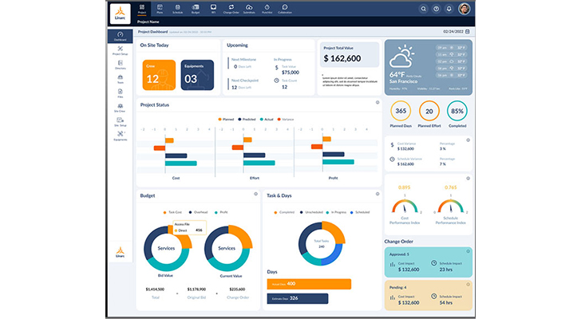Open the RFI module
This screenshot has height=319, width=581.
point(213,9)
